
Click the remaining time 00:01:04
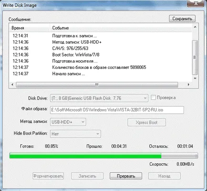tap(185, 146)
